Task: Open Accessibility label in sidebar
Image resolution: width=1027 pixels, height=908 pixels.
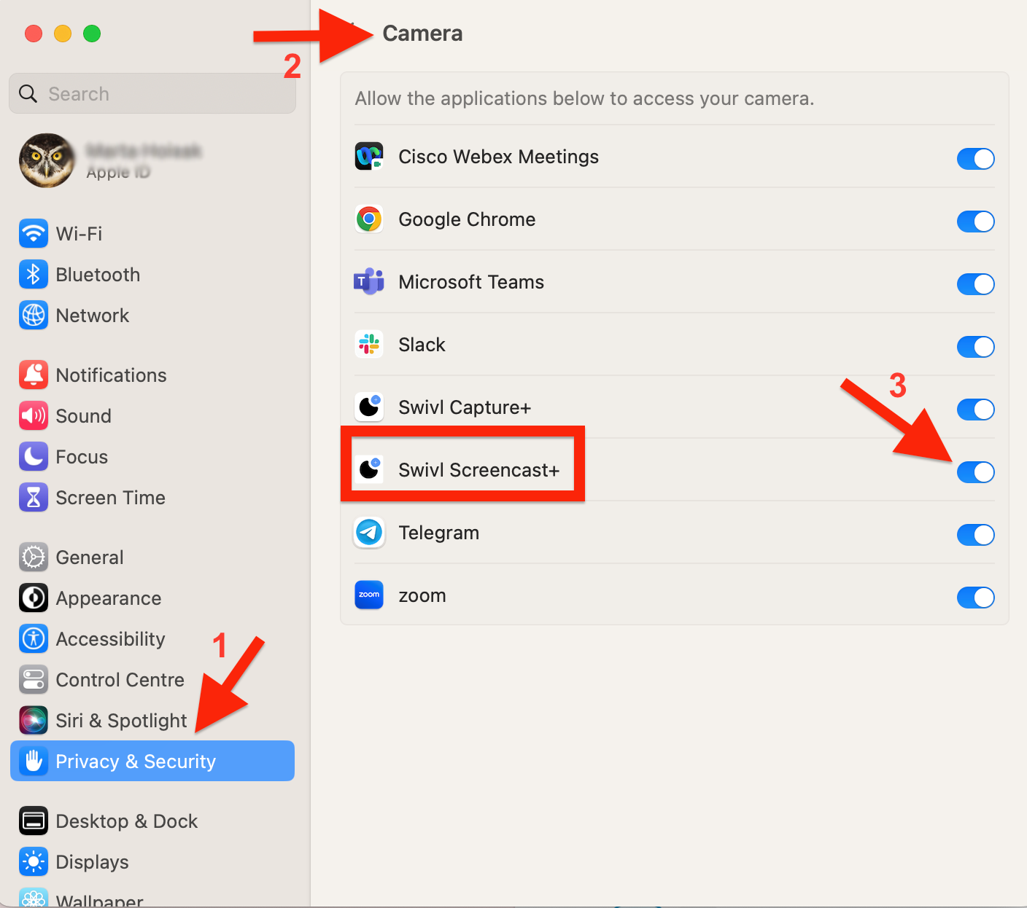Action: 111,639
